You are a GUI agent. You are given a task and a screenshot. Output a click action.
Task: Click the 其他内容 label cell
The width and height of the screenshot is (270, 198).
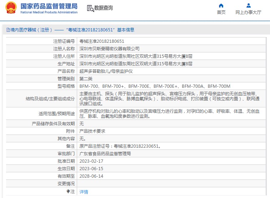pyautogui.click(x=41, y=139)
